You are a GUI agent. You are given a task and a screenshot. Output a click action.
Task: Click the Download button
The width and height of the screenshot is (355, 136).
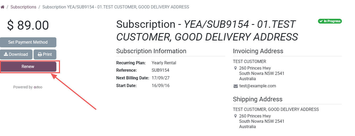coord(16,55)
